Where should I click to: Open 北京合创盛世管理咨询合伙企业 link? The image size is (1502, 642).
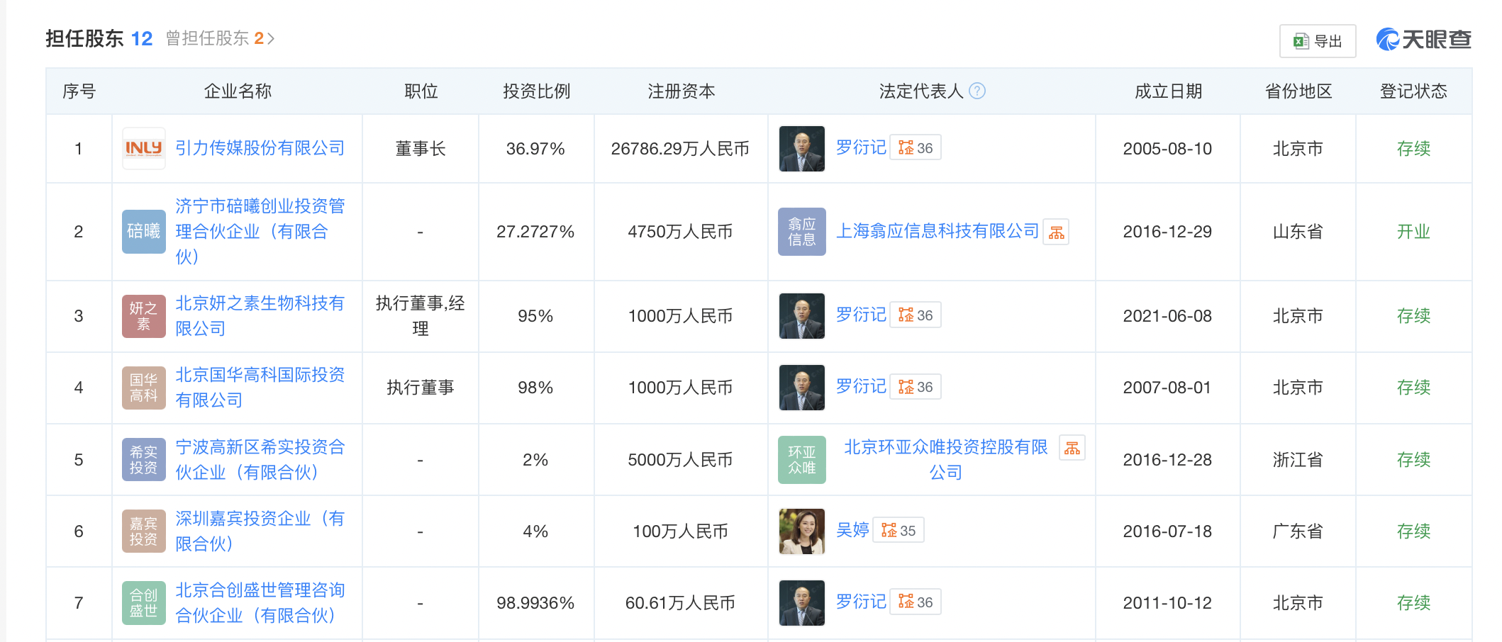[x=260, y=602]
